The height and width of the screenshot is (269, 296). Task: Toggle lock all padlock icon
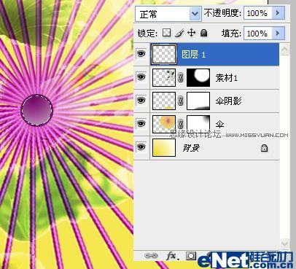coord(204,33)
